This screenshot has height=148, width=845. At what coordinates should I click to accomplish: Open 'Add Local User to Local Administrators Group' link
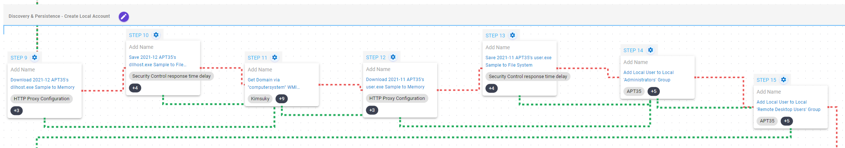pos(648,76)
